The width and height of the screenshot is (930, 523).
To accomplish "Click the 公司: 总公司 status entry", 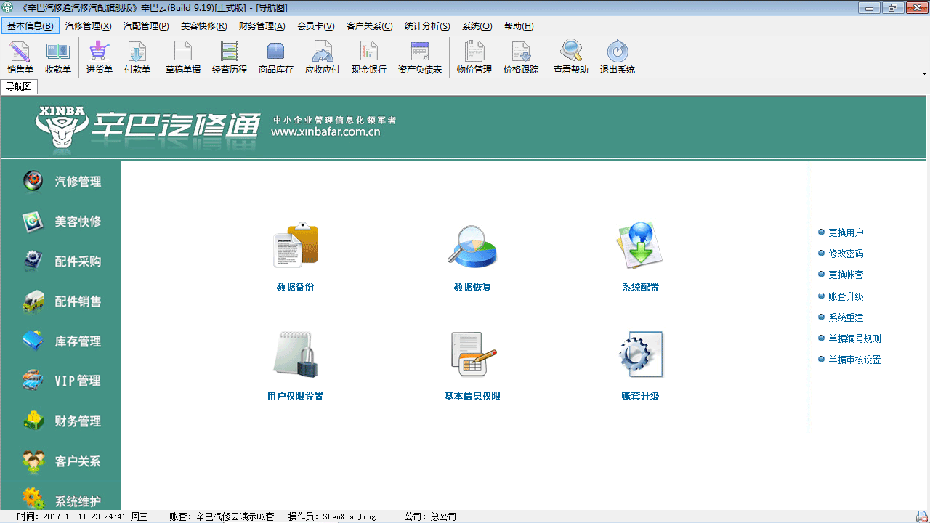I will pos(430,517).
